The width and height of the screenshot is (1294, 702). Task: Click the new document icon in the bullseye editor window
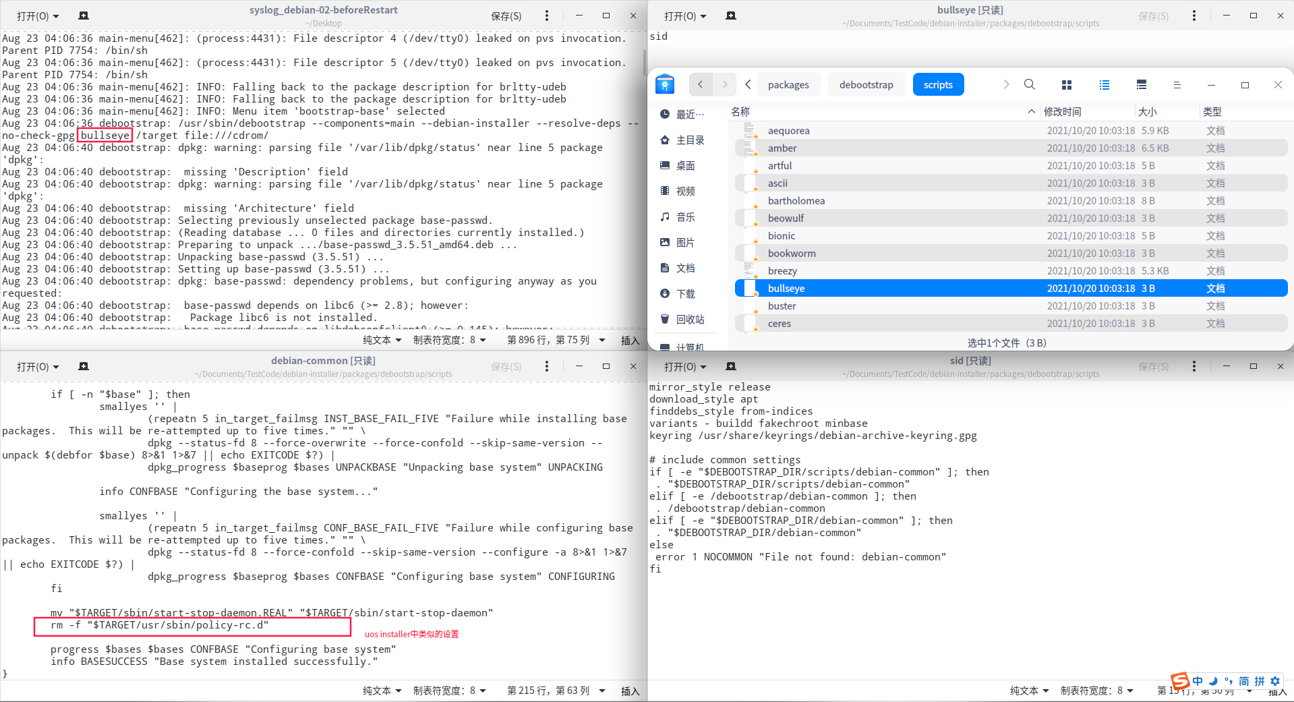click(x=731, y=16)
